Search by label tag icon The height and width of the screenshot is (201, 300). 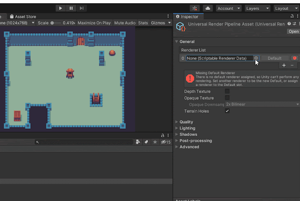[x=146, y=142]
